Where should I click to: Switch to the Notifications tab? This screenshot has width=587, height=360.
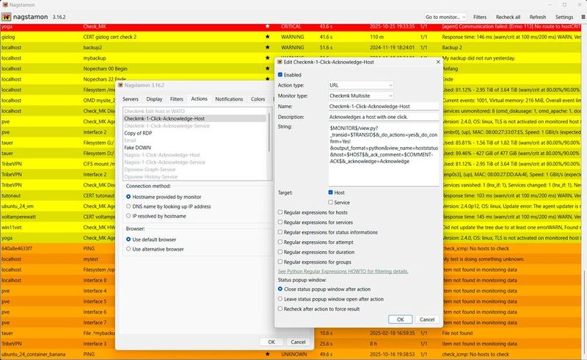coord(229,99)
